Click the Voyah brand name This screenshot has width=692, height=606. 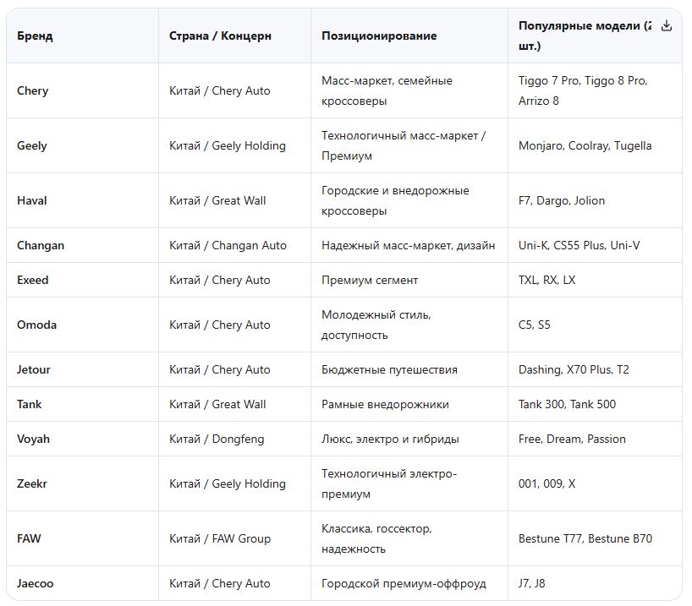coord(34,439)
